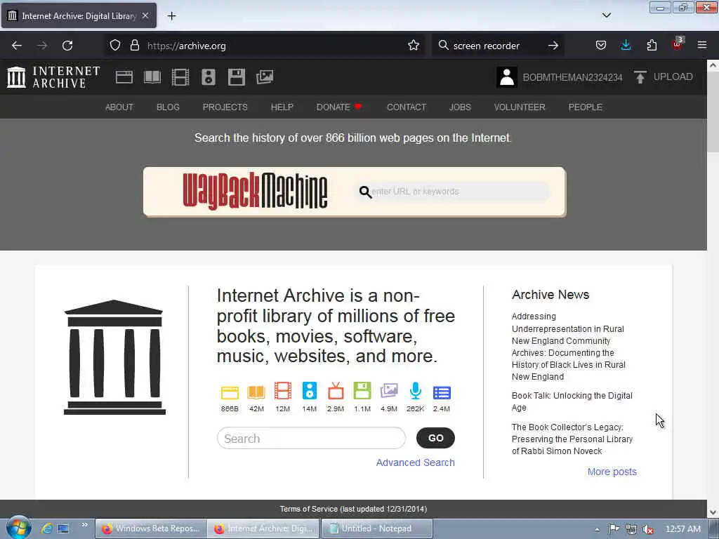Open the Images icon in navbar
719x539 pixels.
pyautogui.click(x=265, y=77)
